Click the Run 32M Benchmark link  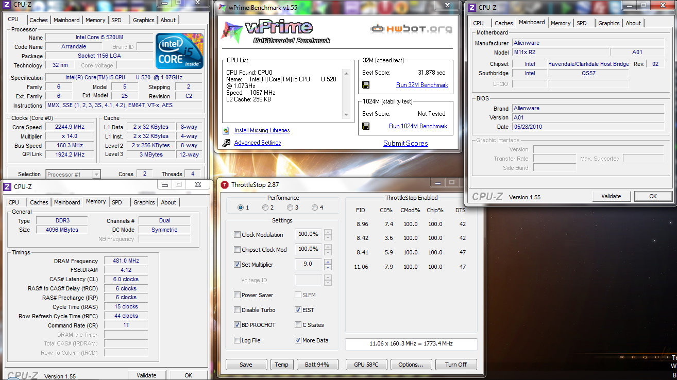point(422,85)
